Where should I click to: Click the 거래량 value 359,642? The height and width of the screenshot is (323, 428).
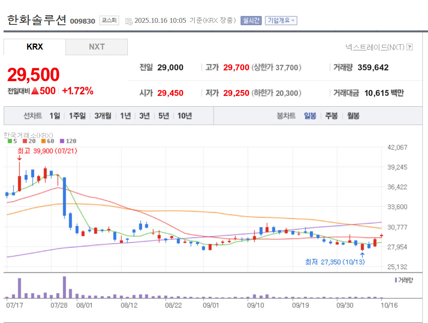tap(373, 68)
